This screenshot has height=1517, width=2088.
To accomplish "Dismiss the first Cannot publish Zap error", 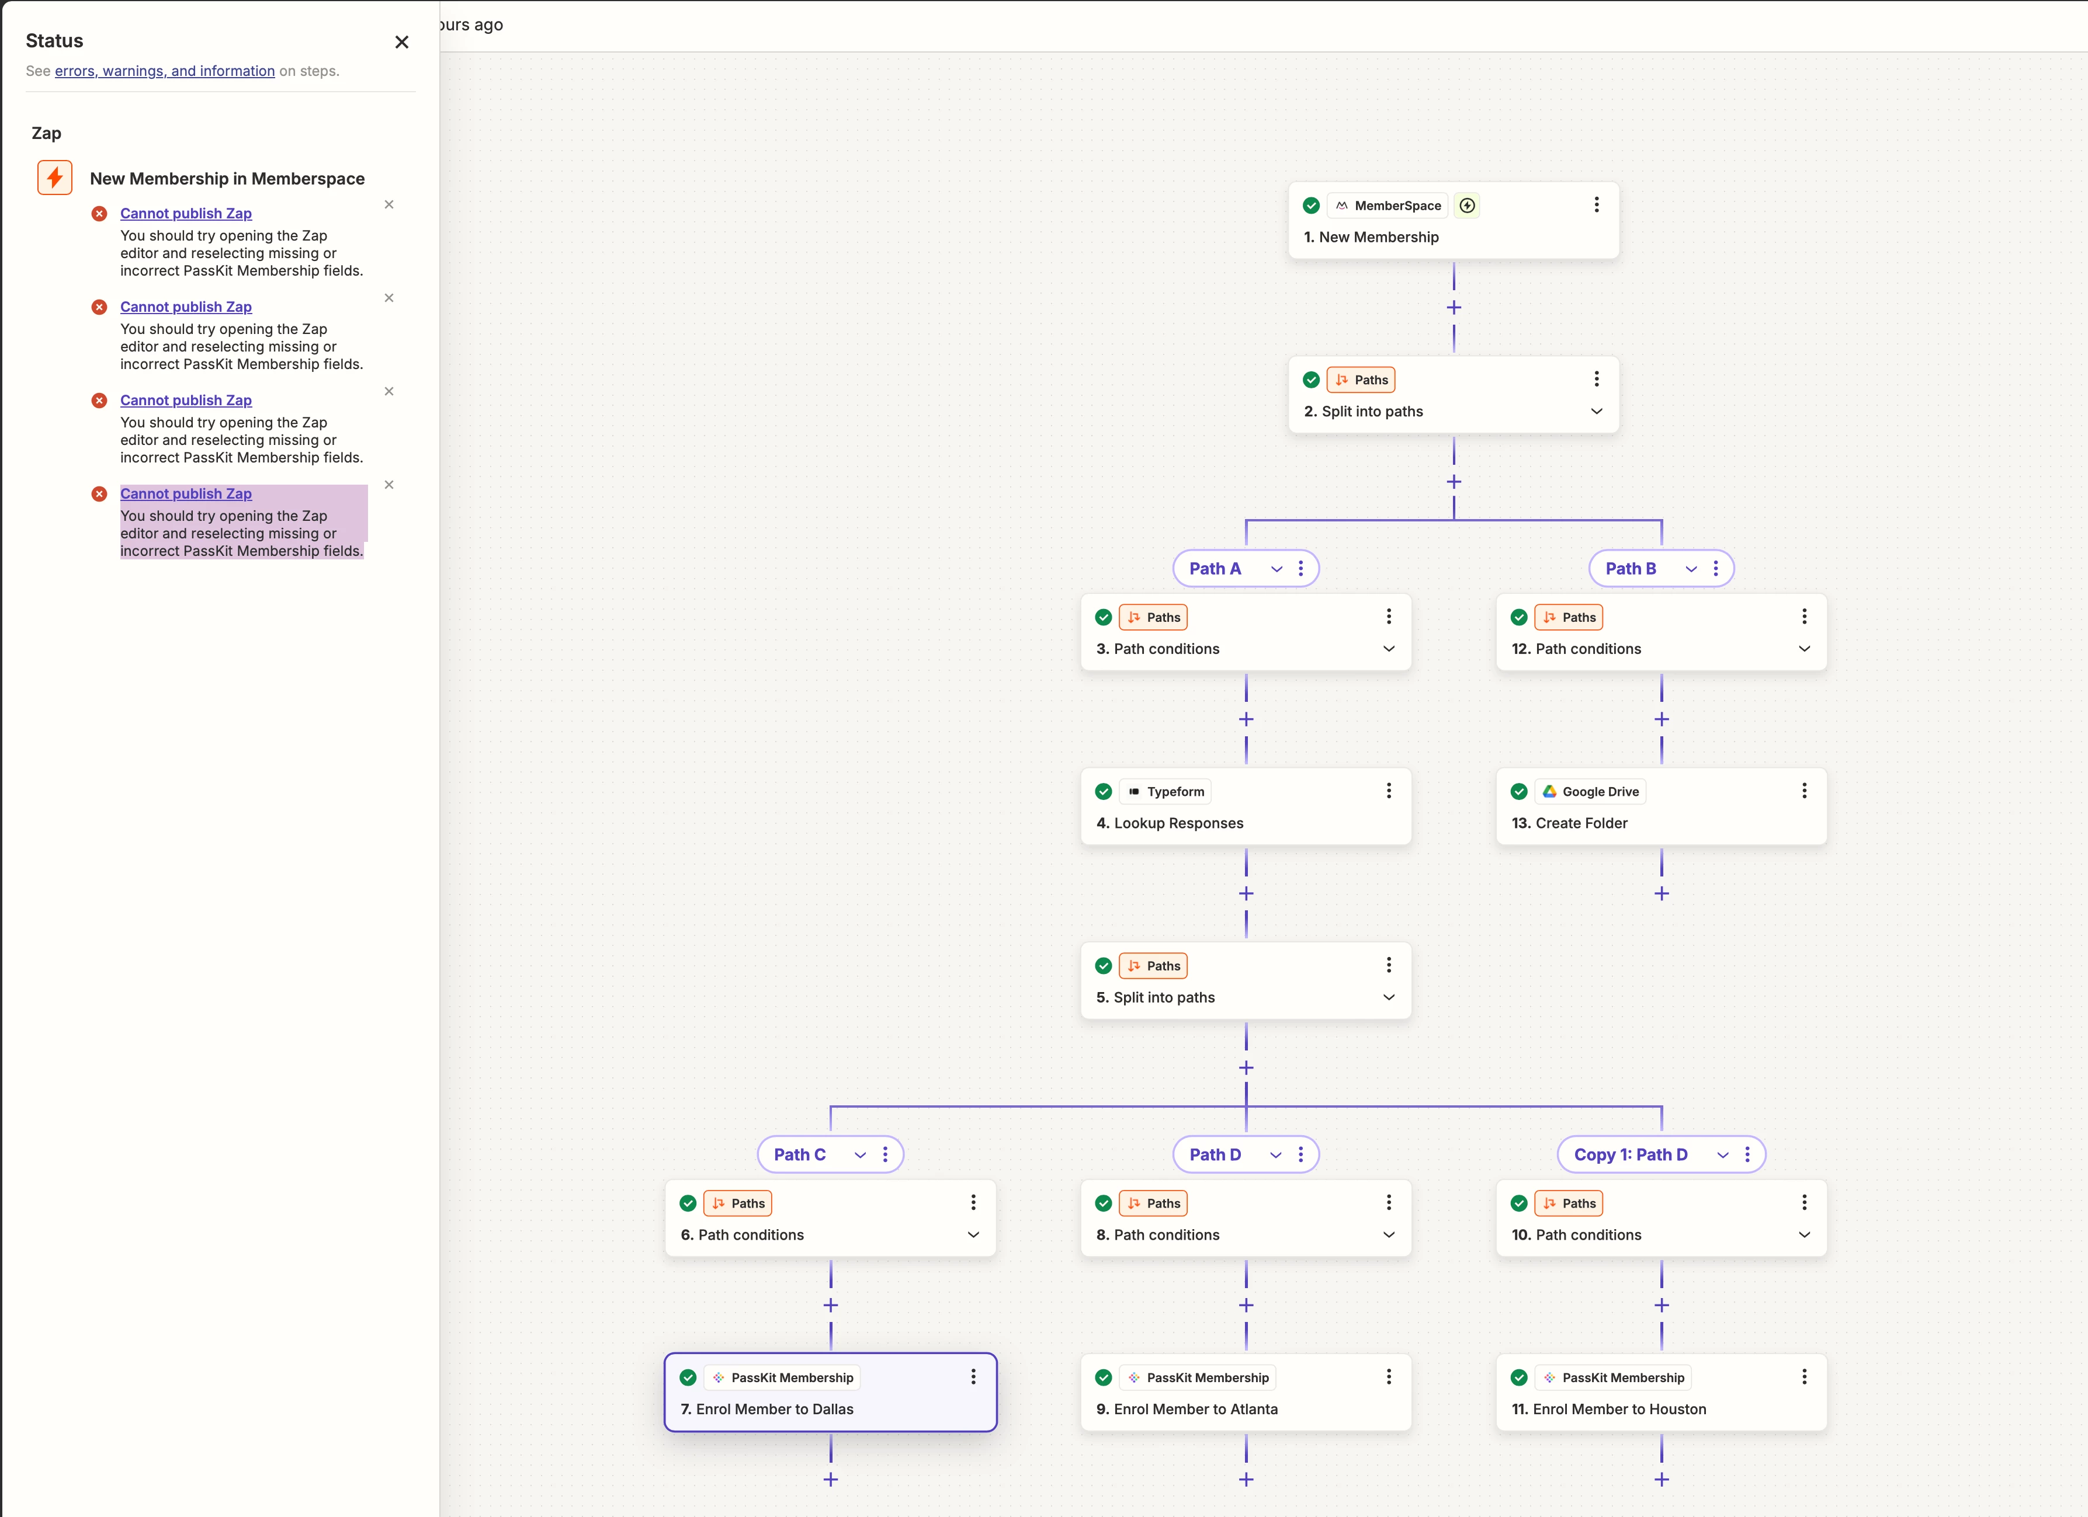I will click(x=389, y=205).
